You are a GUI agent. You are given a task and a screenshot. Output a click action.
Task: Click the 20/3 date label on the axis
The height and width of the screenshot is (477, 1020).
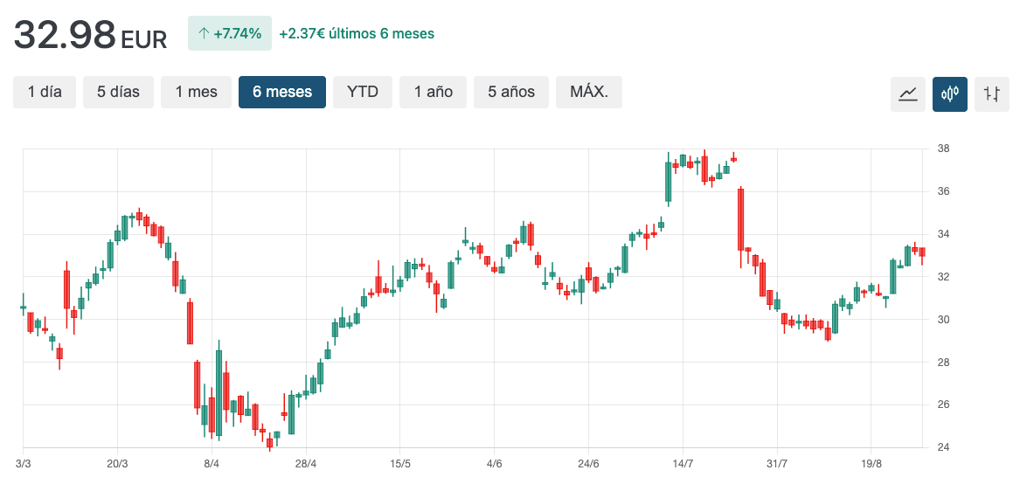pos(117,463)
